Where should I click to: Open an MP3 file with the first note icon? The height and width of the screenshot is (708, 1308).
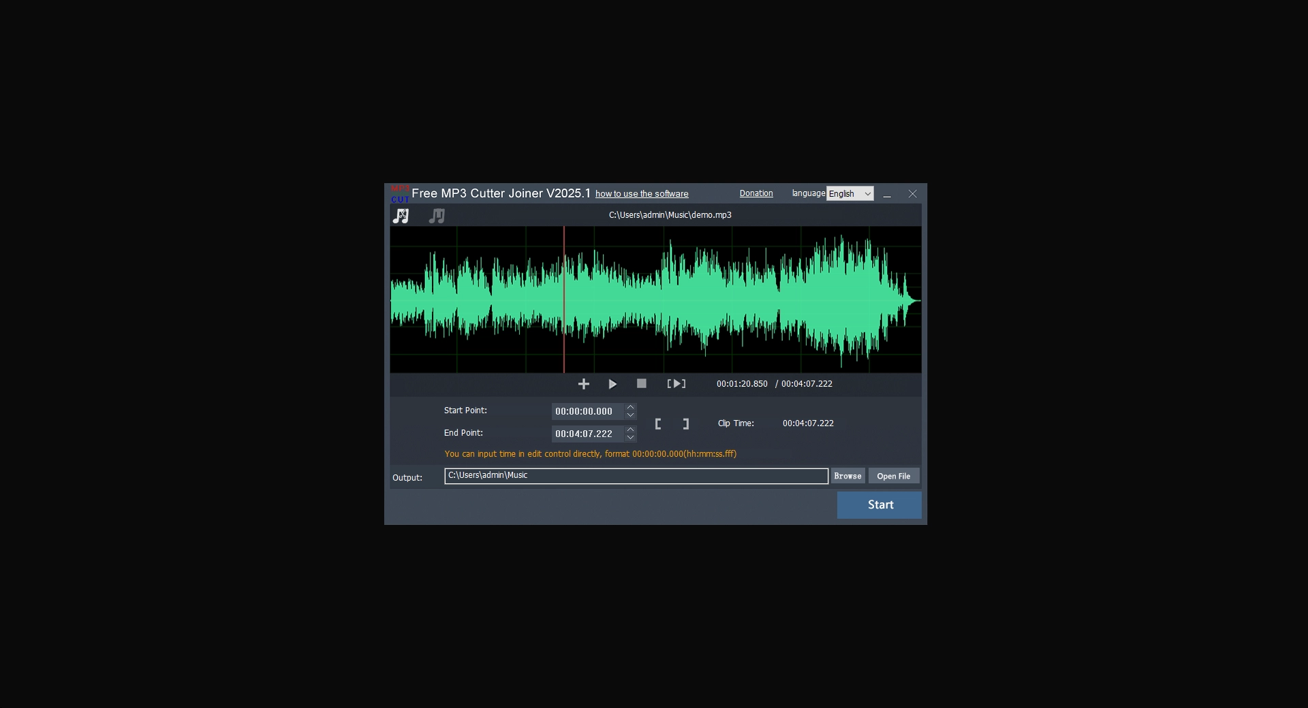pos(401,215)
